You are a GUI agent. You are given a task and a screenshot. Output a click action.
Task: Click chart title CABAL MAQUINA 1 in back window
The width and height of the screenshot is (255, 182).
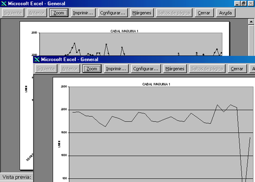point(125,31)
